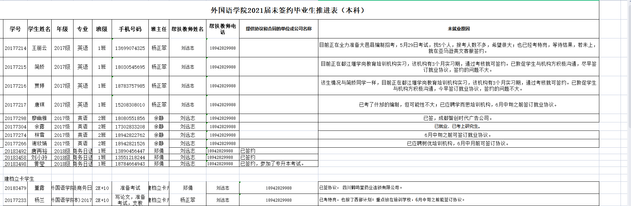The width and height of the screenshot is (631, 206).
Task: Select the name cell 贾婷
Action: (39, 86)
